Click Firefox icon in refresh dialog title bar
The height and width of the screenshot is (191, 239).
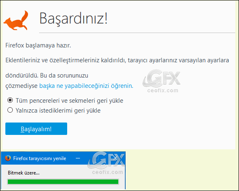click(x=7, y=158)
